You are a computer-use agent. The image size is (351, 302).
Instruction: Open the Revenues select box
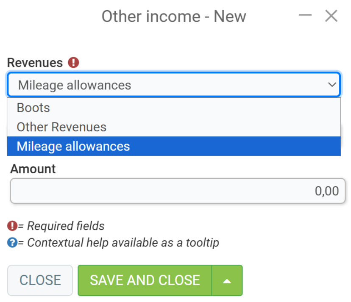174,85
